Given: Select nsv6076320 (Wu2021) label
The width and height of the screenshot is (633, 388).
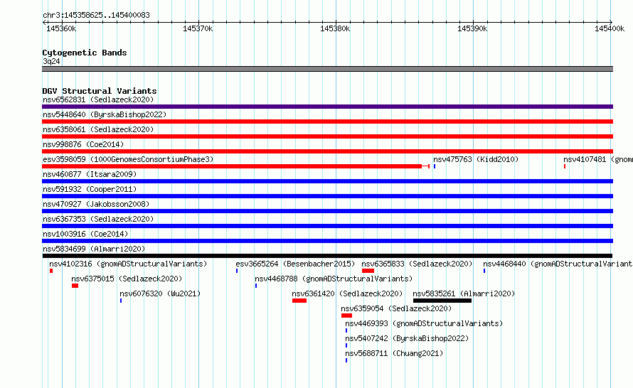Looking at the screenshot, I should 160,293.
